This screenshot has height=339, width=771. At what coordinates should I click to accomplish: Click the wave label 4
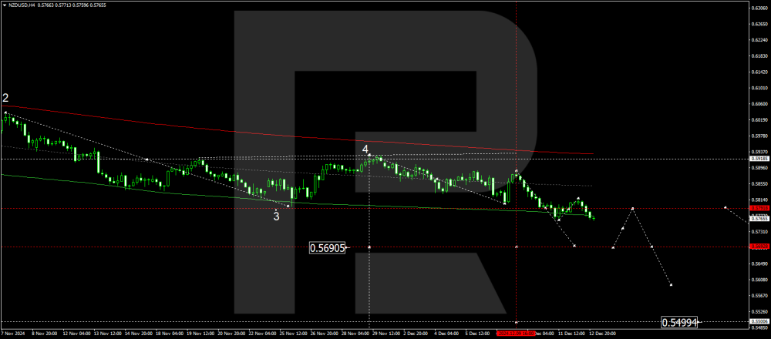pyautogui.click(x=366, y=148)
